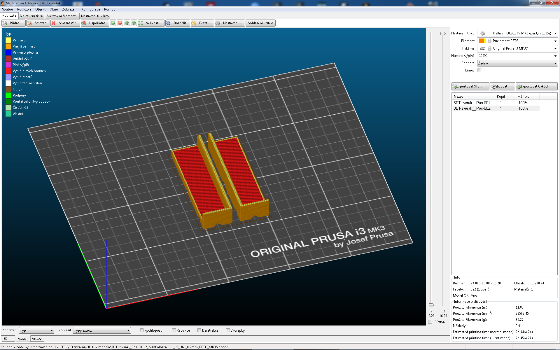Click Exportovat G-kód button
Screen dimensions: 560x350
[536, 86]
